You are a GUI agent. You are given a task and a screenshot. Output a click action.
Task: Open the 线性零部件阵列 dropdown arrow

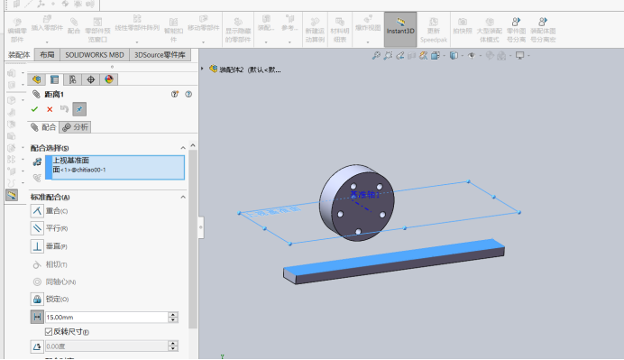coord(137,42)
